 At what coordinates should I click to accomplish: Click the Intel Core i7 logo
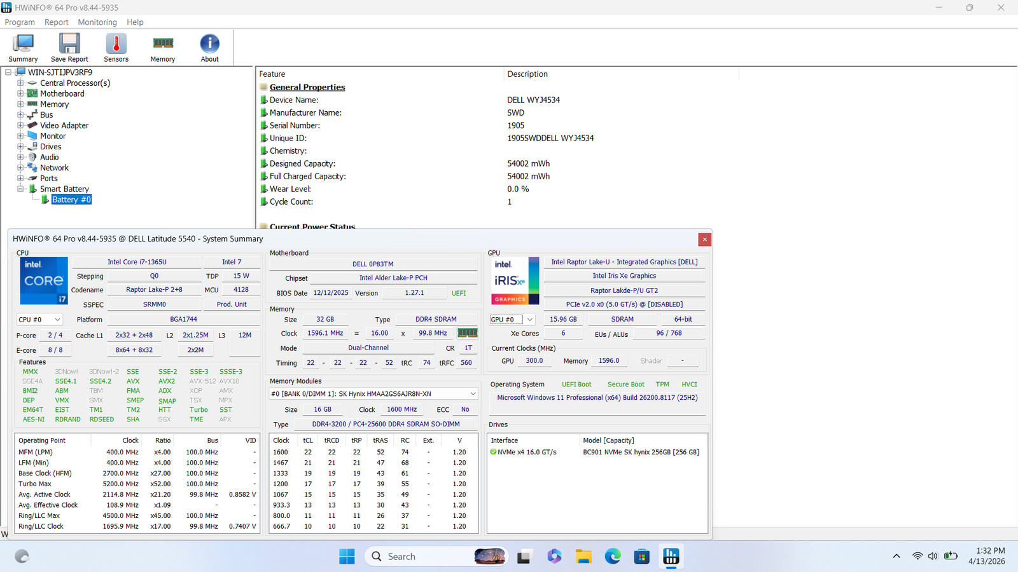point(44,280)
